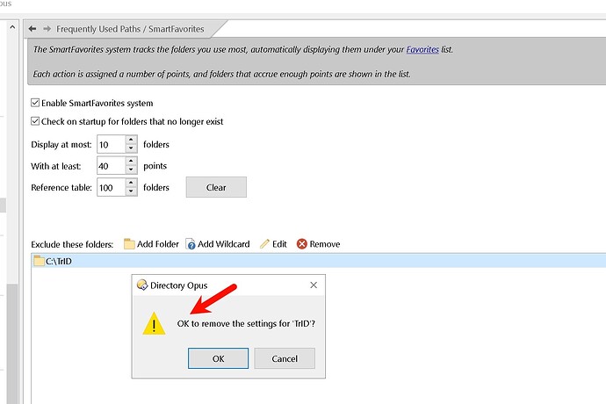Click the Display at most input field

tap(110, 144)
